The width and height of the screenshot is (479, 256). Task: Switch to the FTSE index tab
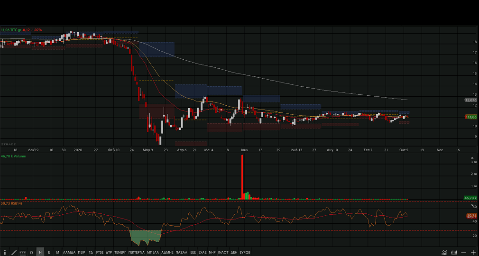click(100, 252)
